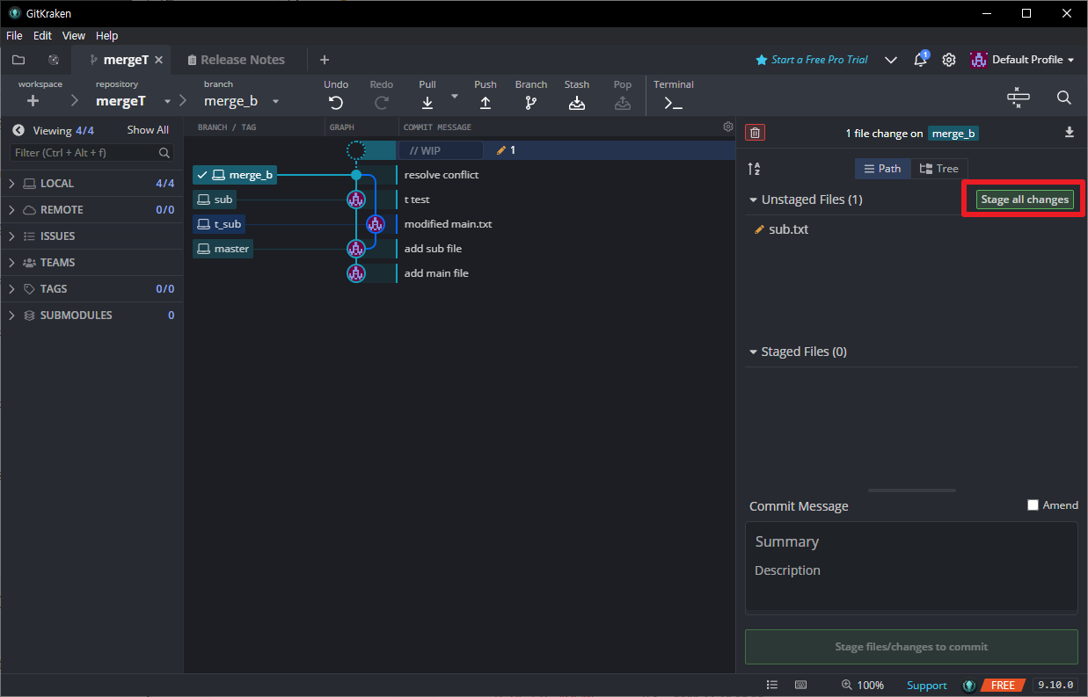Switch file view to Tree
1088x697 pixels.
pos(939,169)
